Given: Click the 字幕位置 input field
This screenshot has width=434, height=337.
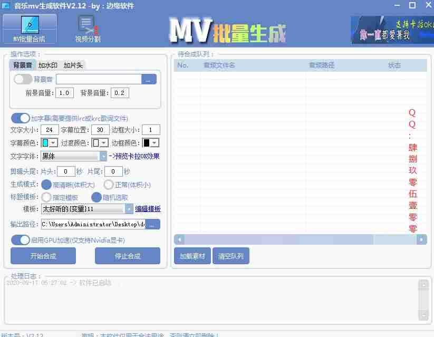Looking at the screenshot, I should click(x=100, y=130).
